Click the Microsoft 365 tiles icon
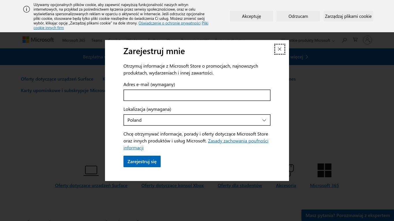The image size is (394, 221). (324, 170)
